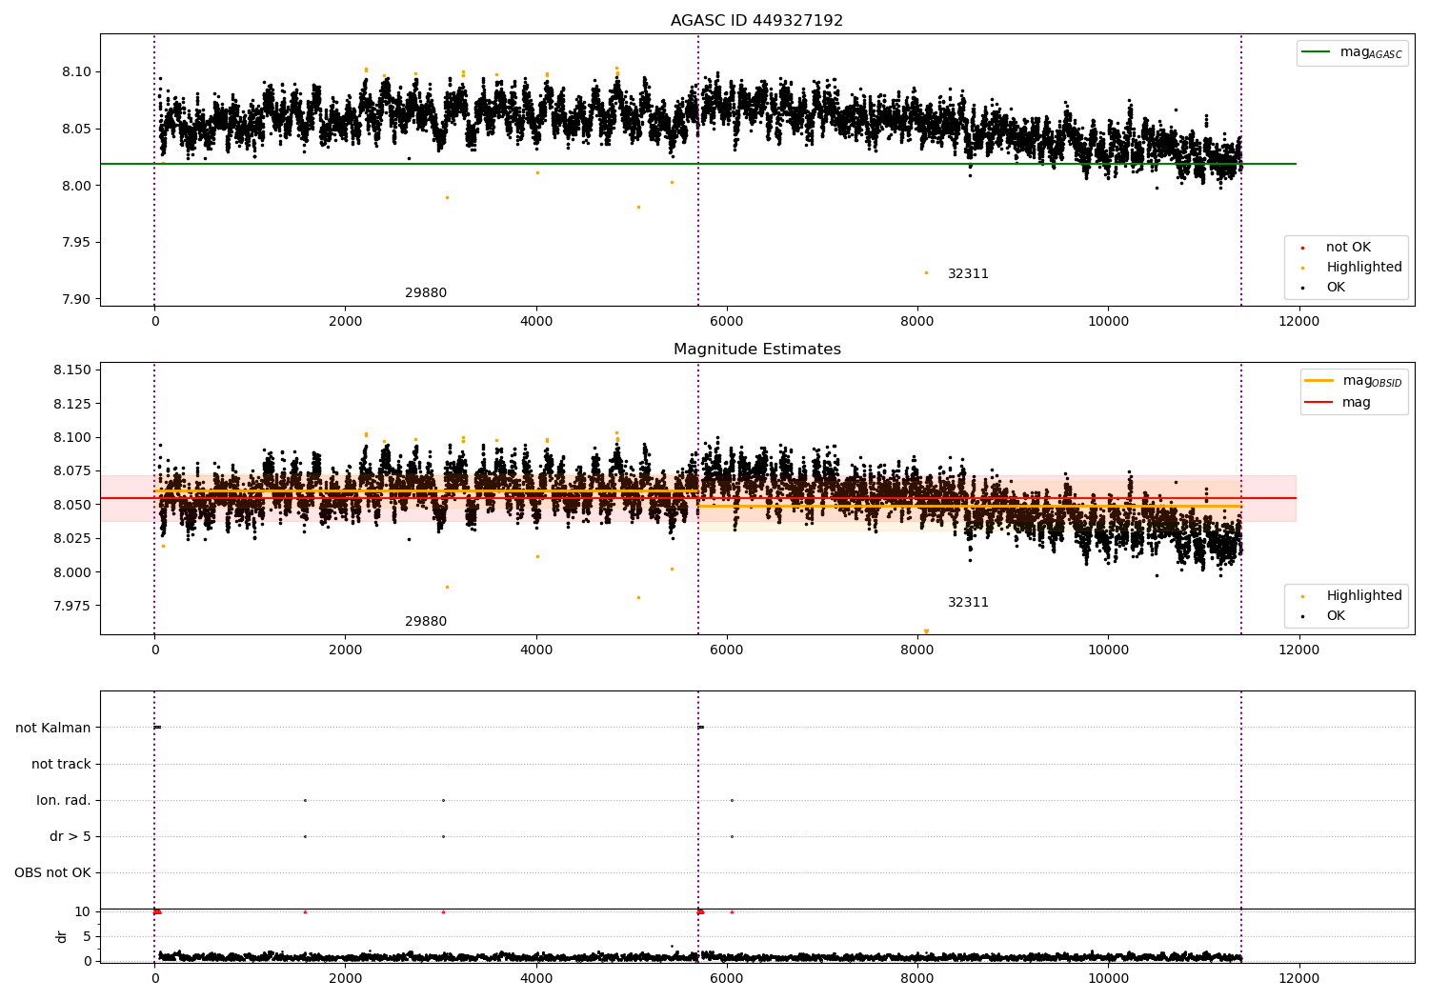Click the AGASC ID 449327192 plot title
The width and height of the screenshot is (1429, 1000).
(756, 21)
